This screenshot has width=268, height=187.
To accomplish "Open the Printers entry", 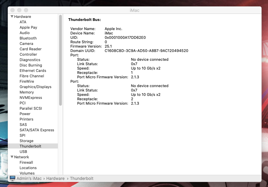I will [26, 119].
